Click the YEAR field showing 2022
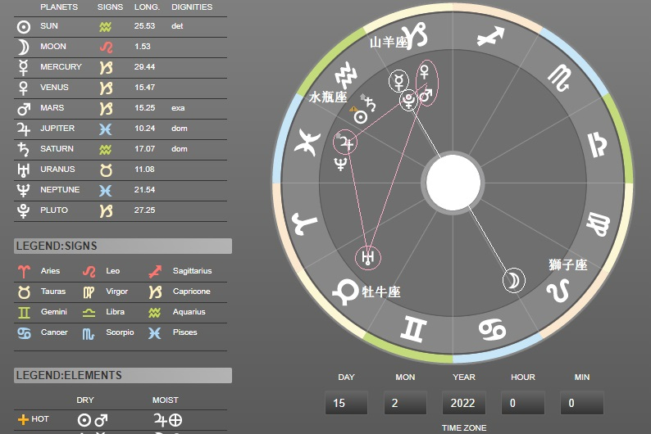This screenshot has height=434, width=651. pos(463,403)
